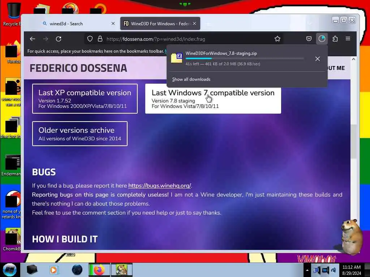Open the tab list dropdown arrow
370x277 pixels.
[x=310, y=23]
